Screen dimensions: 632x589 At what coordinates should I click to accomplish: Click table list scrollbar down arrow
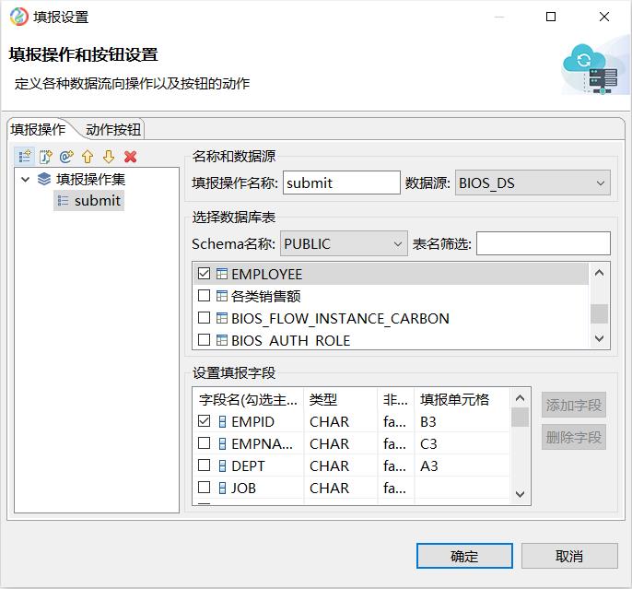(599, 338)
